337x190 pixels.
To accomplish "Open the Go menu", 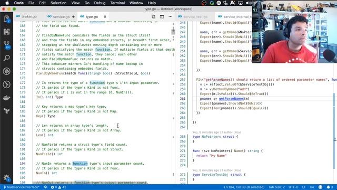I will pos(87,3).
